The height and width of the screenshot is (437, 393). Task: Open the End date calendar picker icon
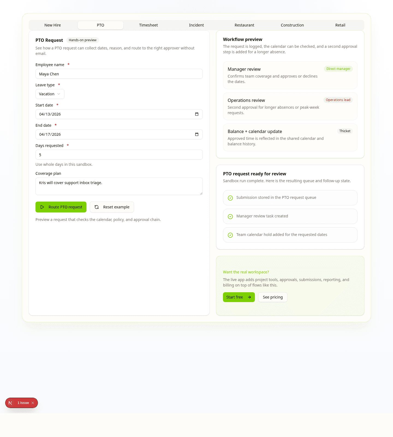click(197, 134)
